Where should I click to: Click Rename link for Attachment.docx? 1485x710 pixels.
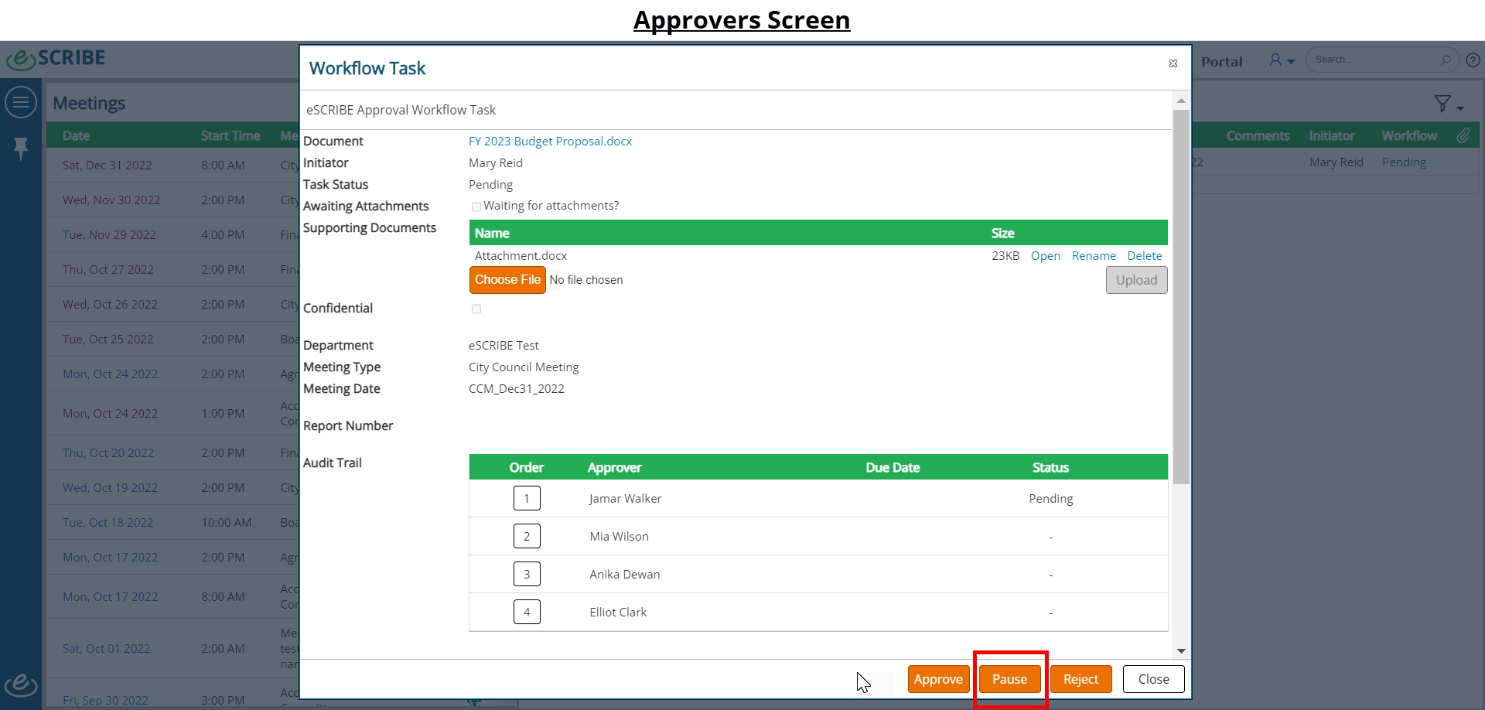(1094, 256)
